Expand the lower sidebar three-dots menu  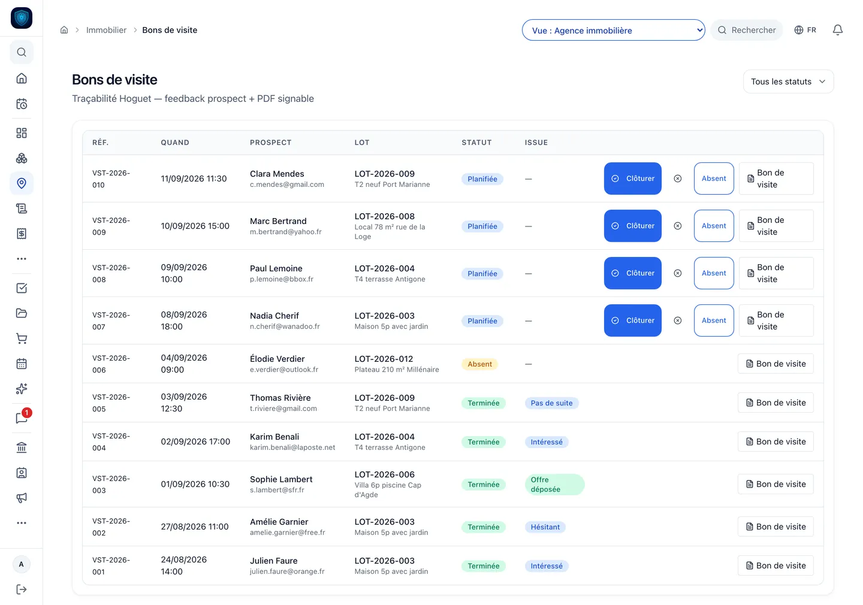pyautogui.click(x=22, y=523)
